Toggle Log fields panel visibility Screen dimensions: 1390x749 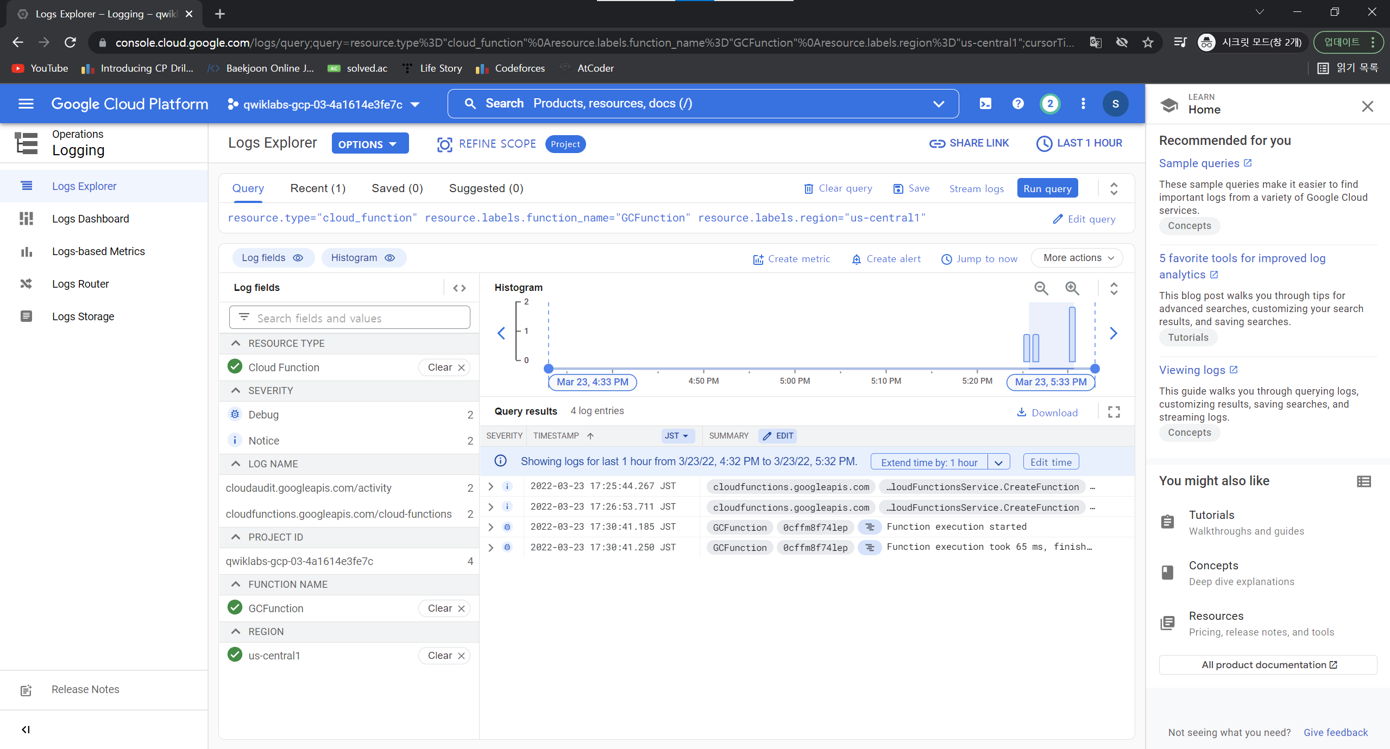(273, 258)
